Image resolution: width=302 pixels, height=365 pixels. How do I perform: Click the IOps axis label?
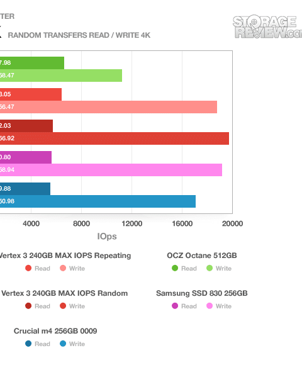click(x=107, y=236)
